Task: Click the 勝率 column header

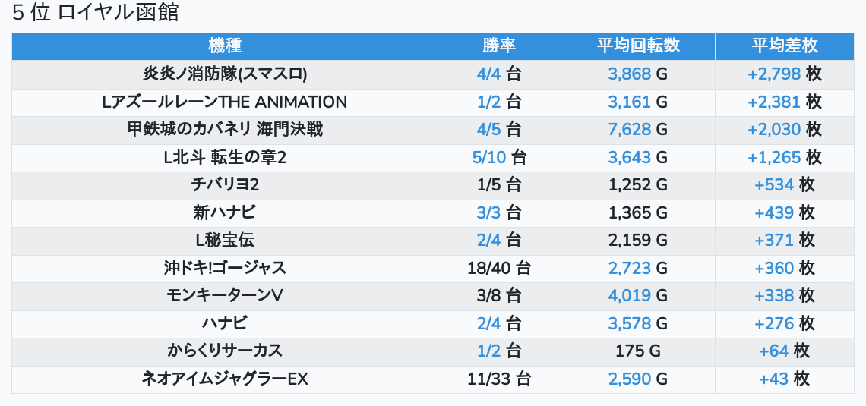Action: (499, 46)
